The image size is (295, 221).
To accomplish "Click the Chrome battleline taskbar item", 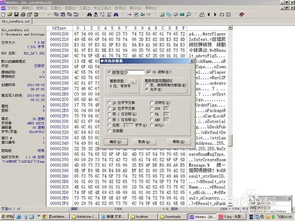I will 56,216.
